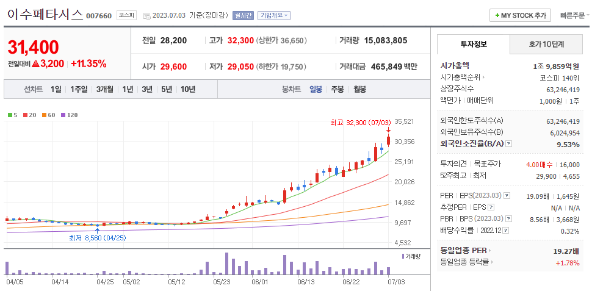
Task: Click the 외국인소진율(B/A) label
Action: click(x=472, y=144)
